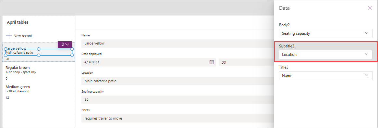378x128 pixels.
Task: Click the April tables header
Action: (x=18, y=22)
